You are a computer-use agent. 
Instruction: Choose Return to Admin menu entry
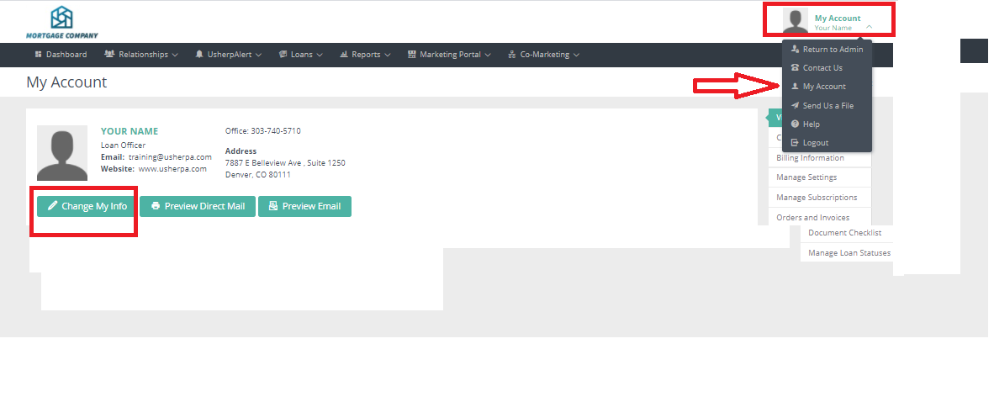point(832,50)
